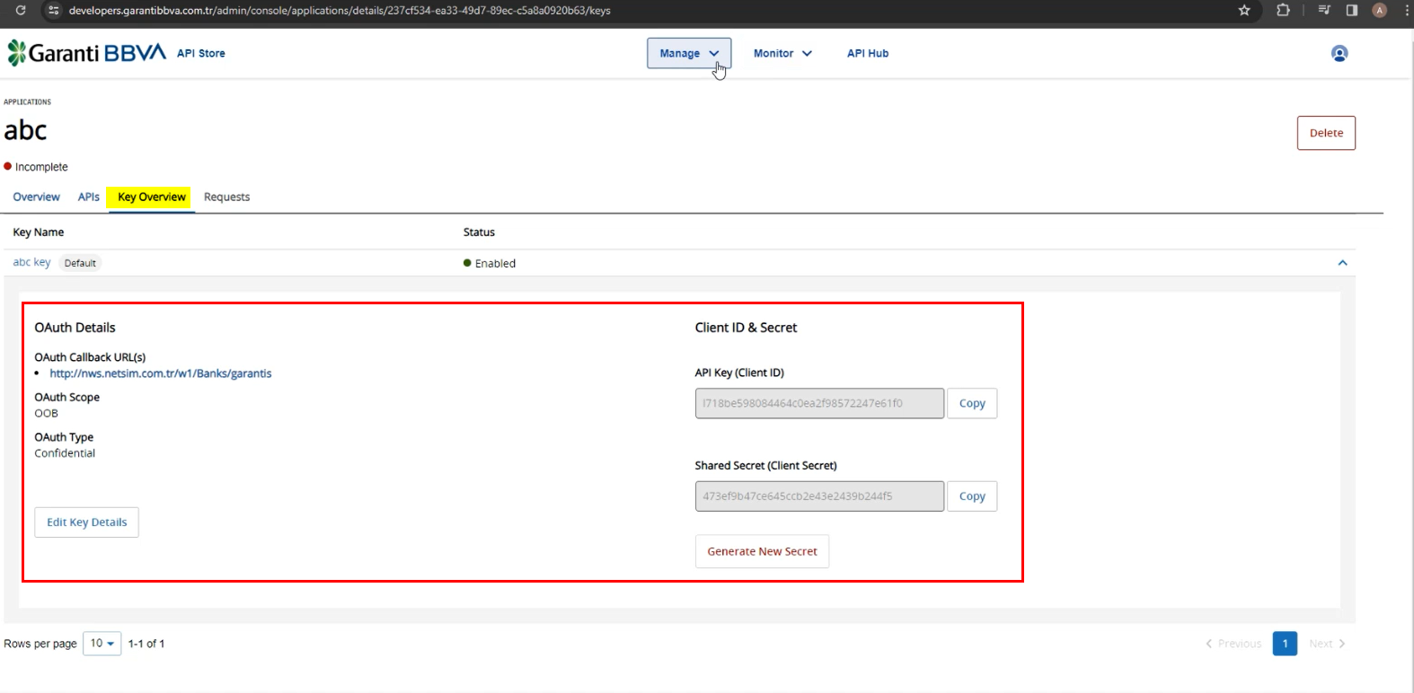Image resolution: width=1414 pixels, height=693 pixels.
Task: Open the Rows per page dropdown
Action: point(102,644)
